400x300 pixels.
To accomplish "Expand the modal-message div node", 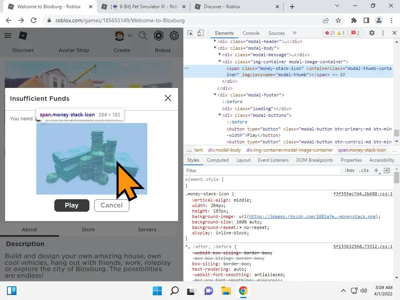I will 220,54.
